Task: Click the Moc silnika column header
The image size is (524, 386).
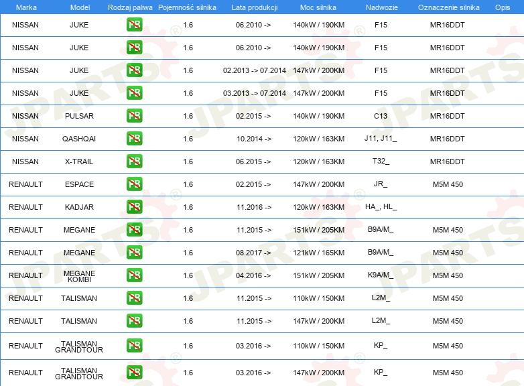Action: coord(318,7)
